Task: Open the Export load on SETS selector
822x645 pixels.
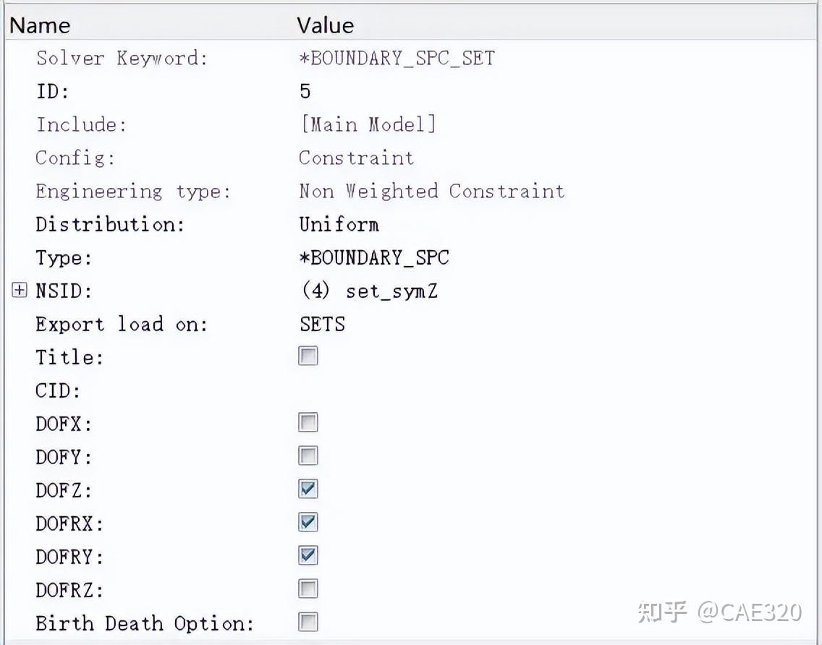Action: [321, 324]
